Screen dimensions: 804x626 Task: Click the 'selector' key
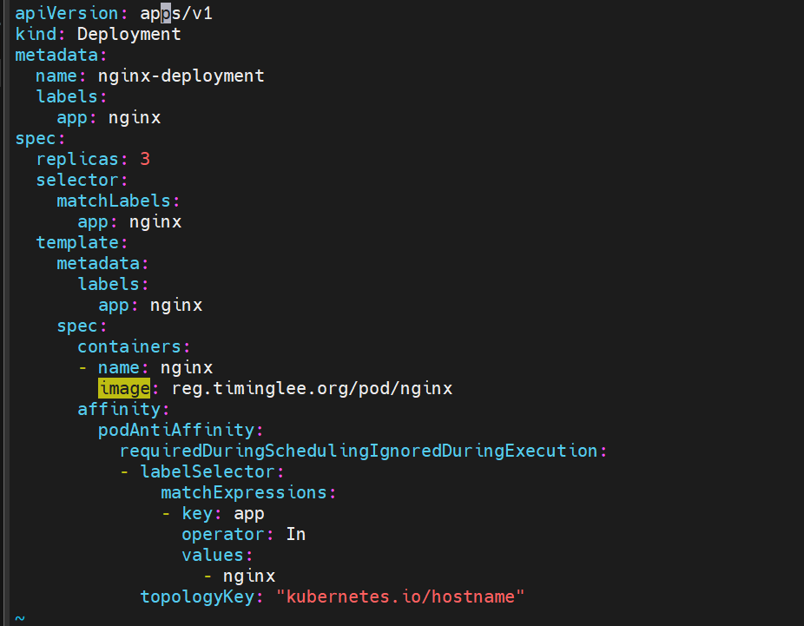[x=77, y=181]
